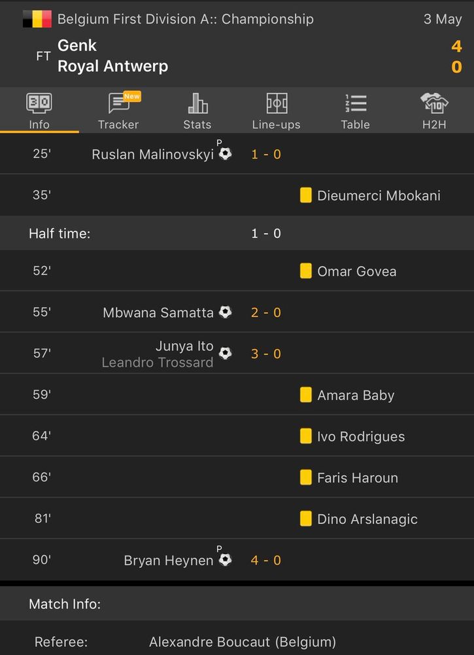Viewport: 474px width, 655px height.
Task: Tap the H2H jerseys icon
Action: pos(434,103)
